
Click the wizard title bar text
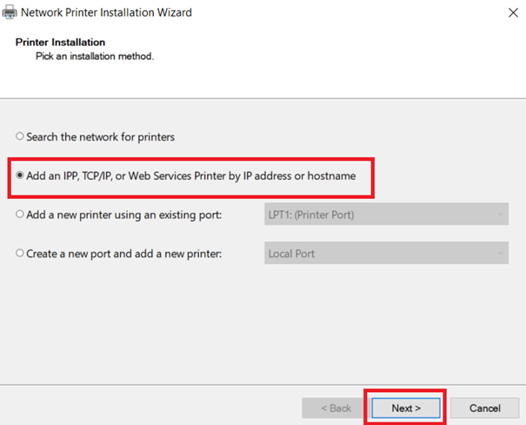pos(106,12)
